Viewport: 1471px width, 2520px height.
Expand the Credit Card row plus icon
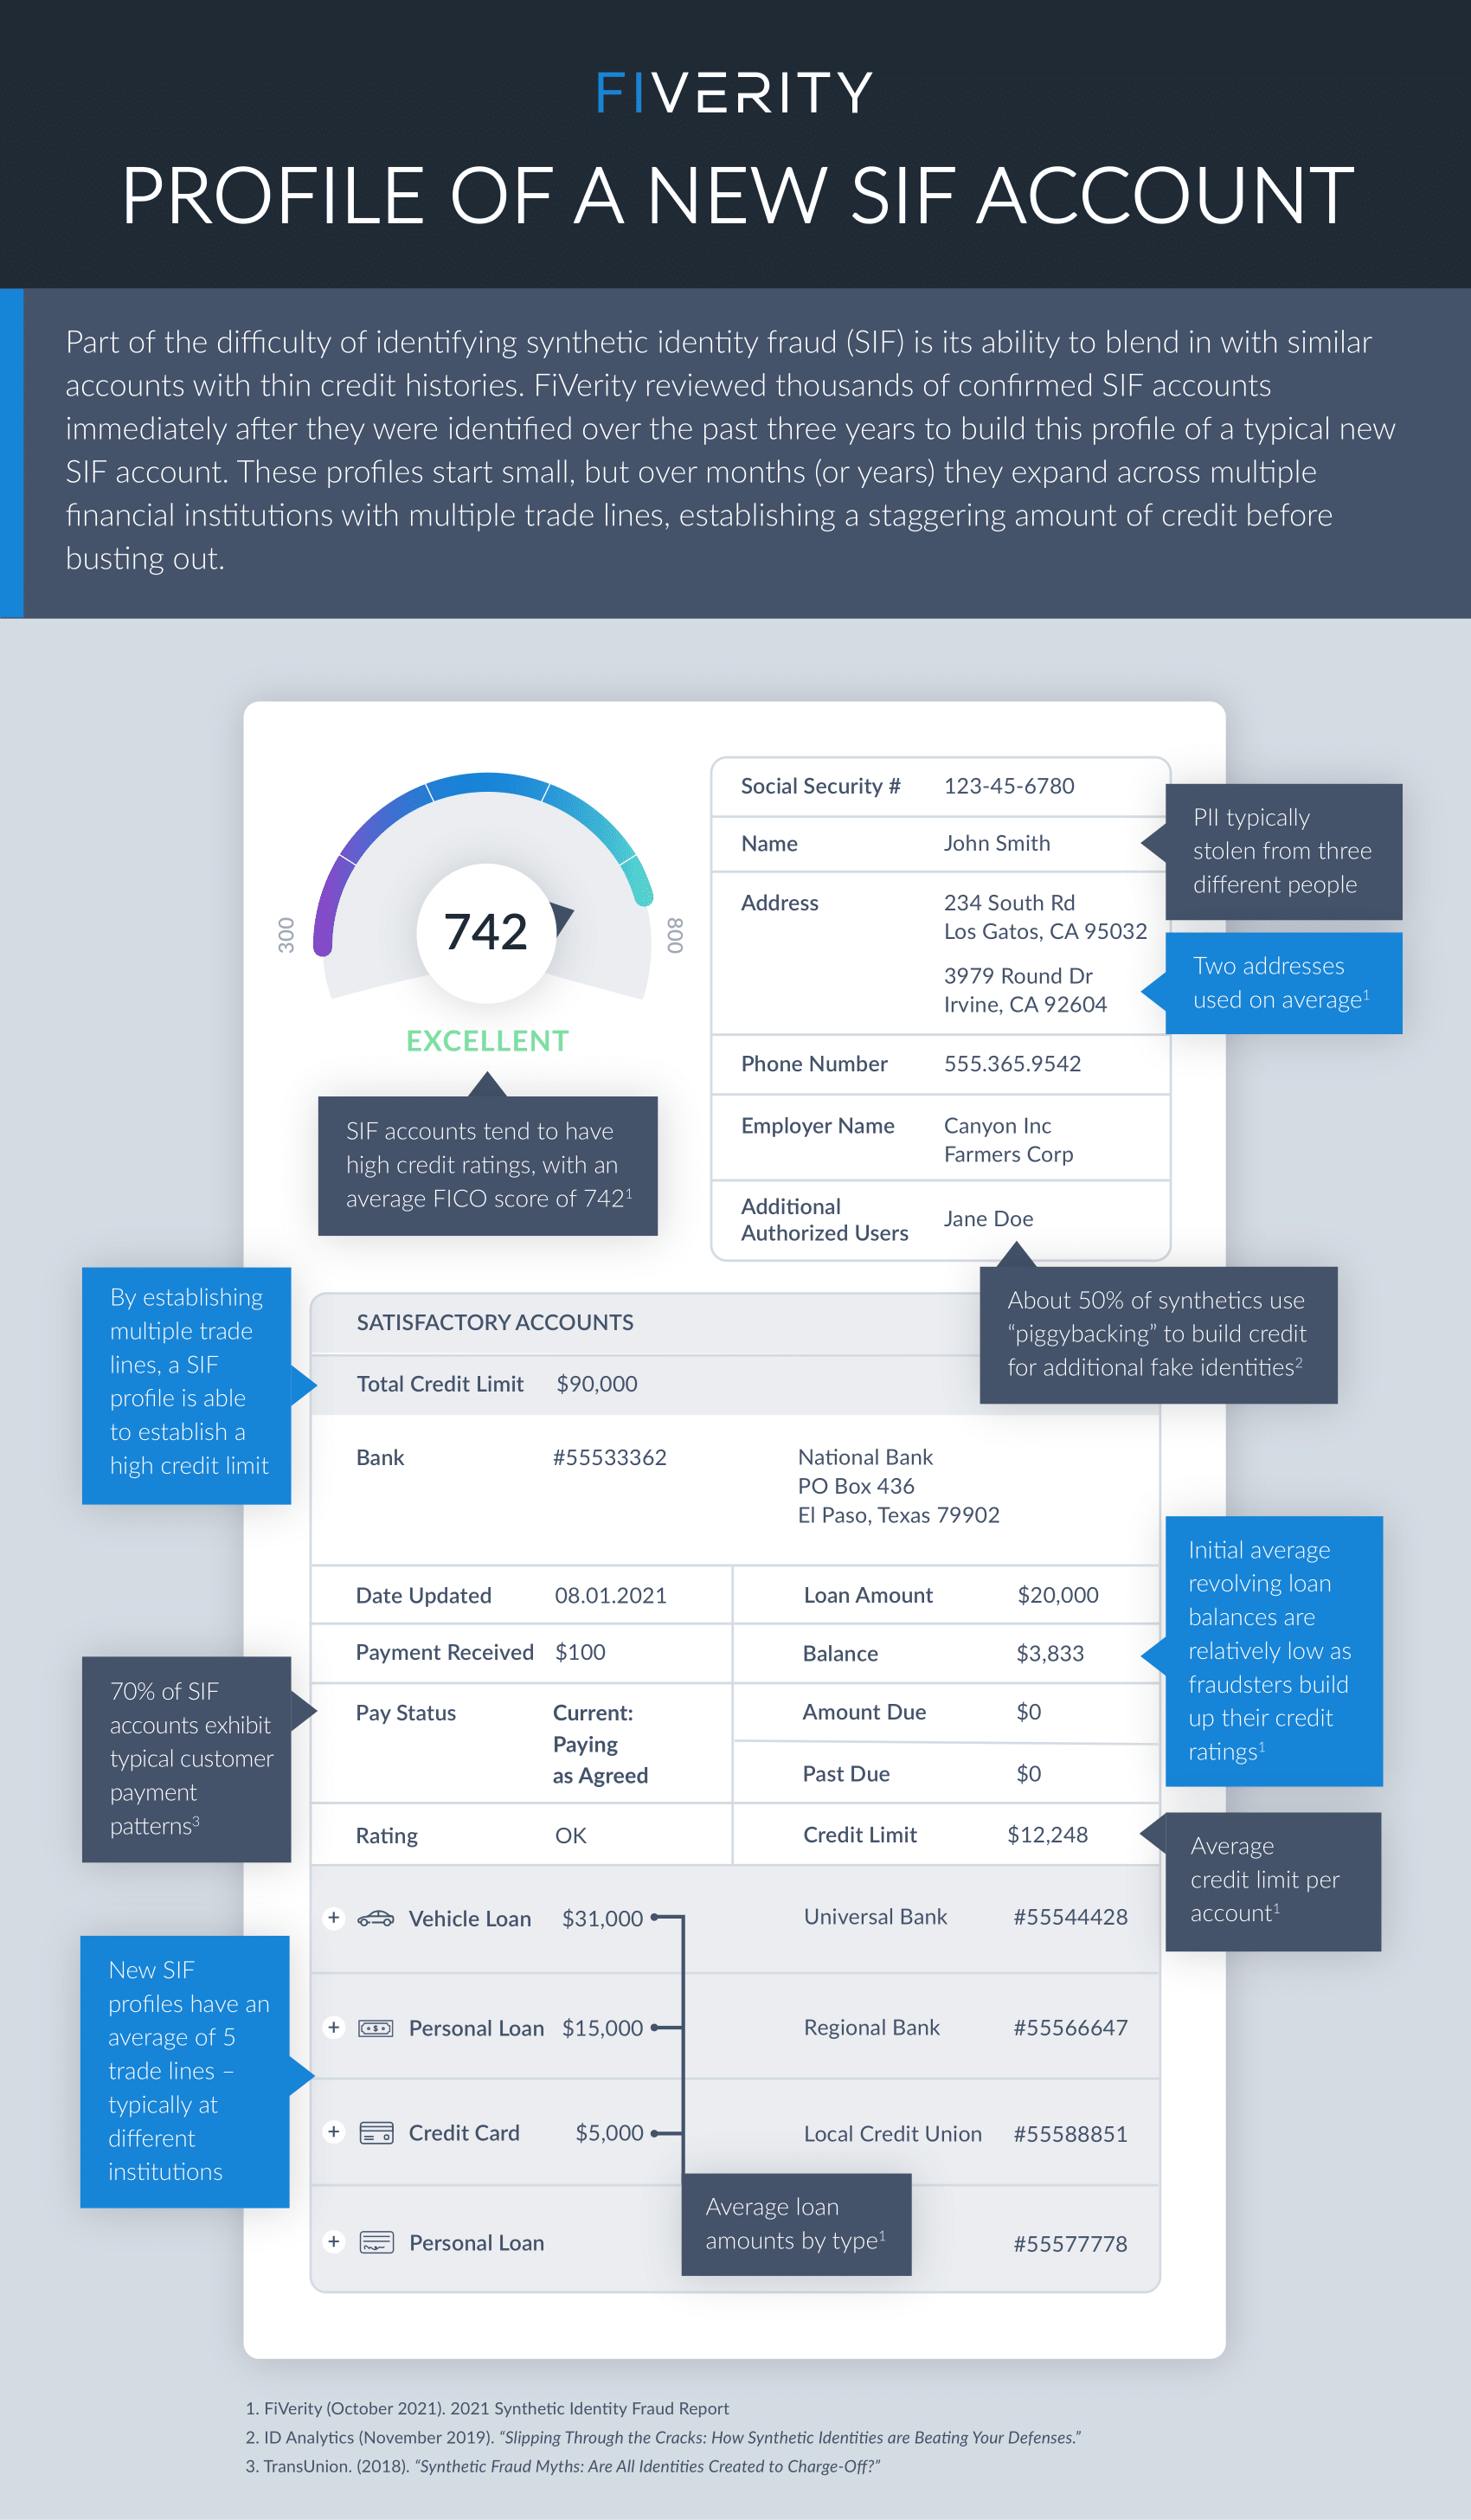tap(334, 2132)
